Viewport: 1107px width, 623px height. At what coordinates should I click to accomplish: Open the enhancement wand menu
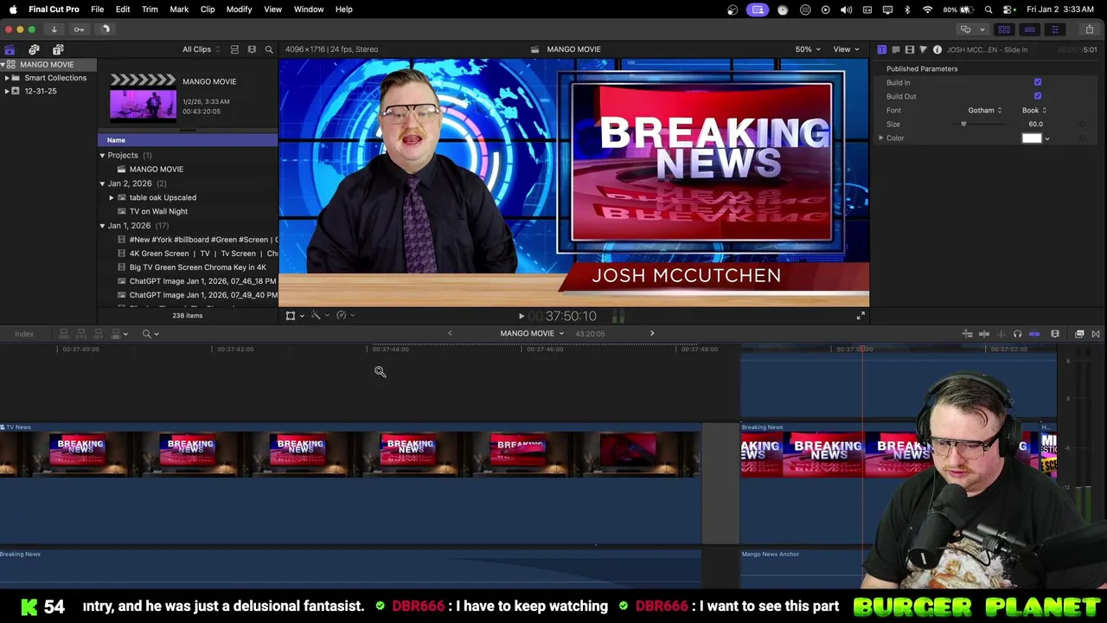tap(320, 316)
